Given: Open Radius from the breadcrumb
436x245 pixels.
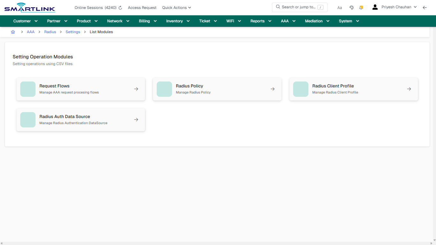Looking at the screenshot, I should click(x=50, y=32).
